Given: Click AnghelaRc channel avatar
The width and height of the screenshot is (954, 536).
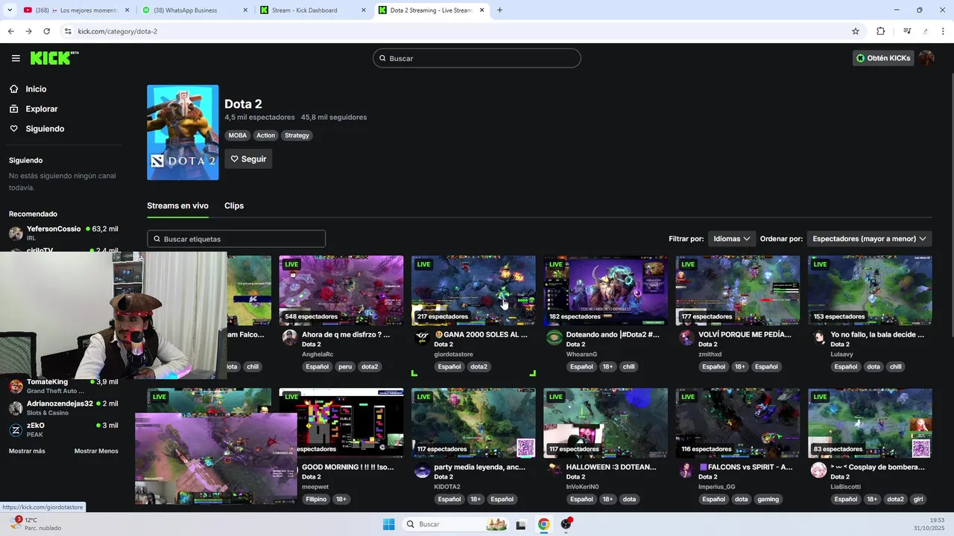Looking at the screenshot, I should 290,337.
